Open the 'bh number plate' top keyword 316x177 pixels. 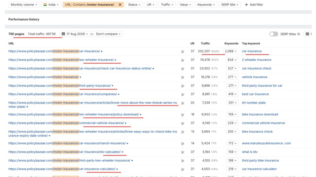click(x=254, y=103)
